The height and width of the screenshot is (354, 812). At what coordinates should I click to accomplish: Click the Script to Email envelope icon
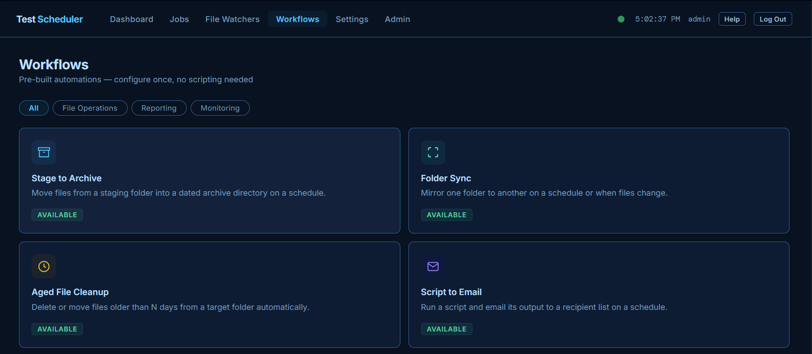point(433,266)
